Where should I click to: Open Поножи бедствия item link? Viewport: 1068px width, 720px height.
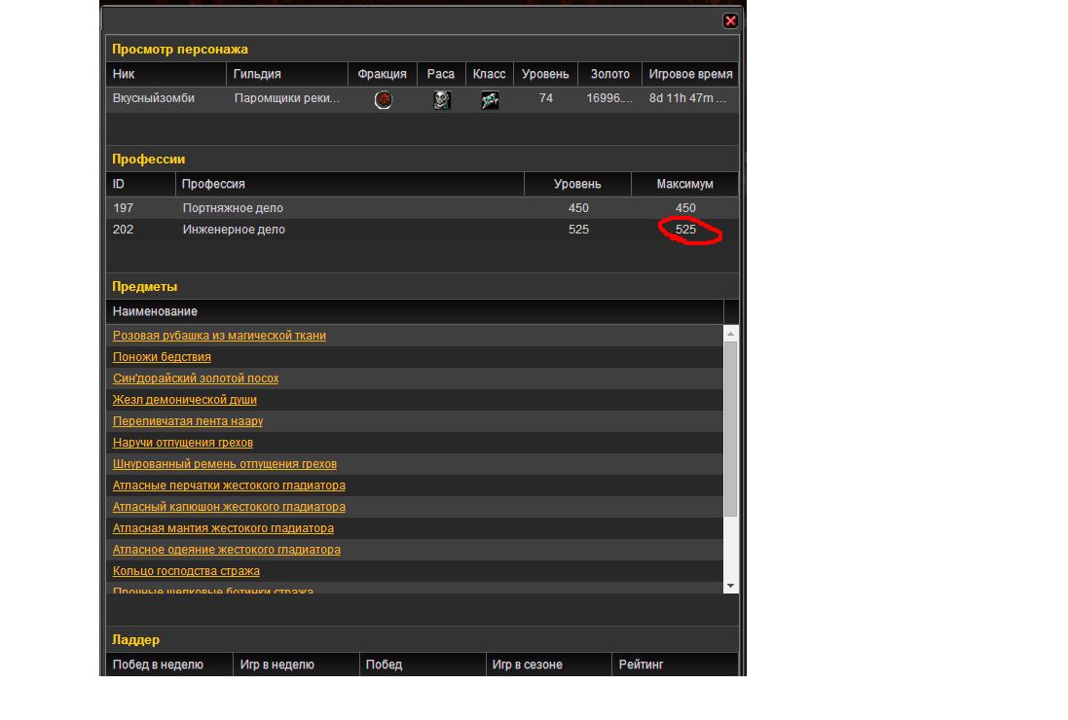pos(162,357)
